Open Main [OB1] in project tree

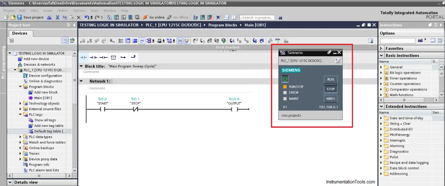coord(40,98)
